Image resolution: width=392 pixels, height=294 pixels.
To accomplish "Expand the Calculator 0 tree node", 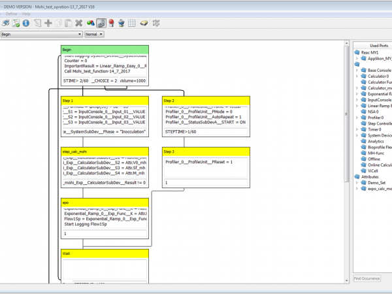I will [357, 76].
